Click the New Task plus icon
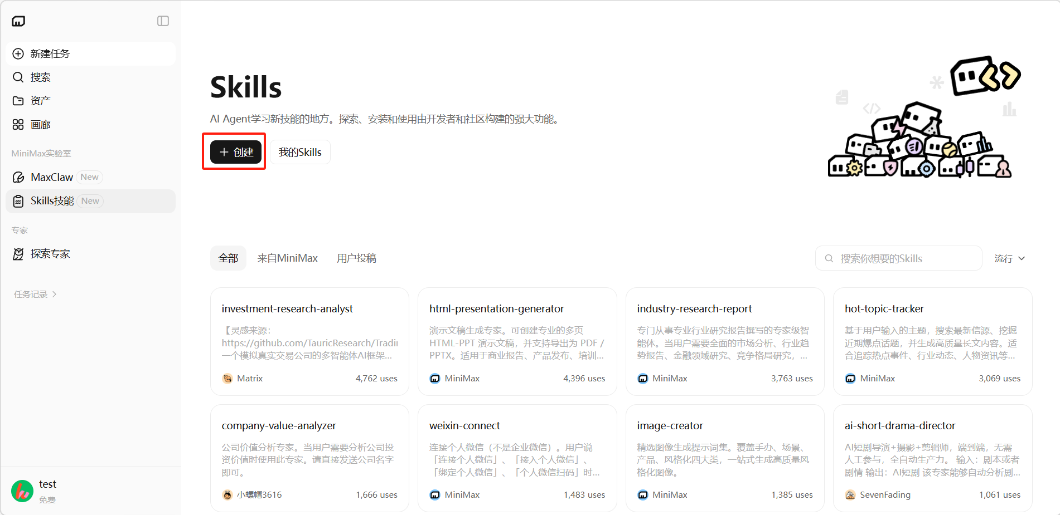 click(18, 53)
